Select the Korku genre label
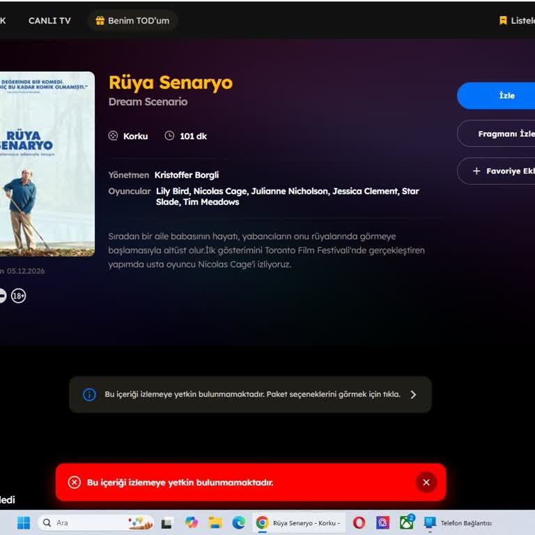The height and width of the screenshot is (535, 535). [135, 136]
